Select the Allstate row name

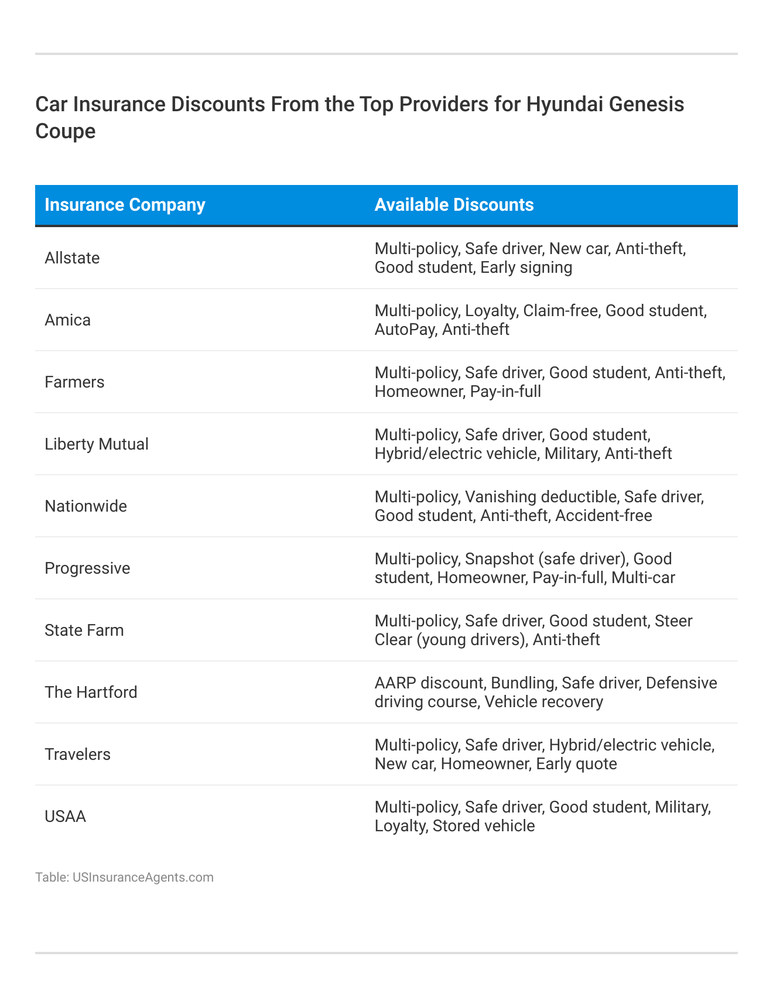72,258
